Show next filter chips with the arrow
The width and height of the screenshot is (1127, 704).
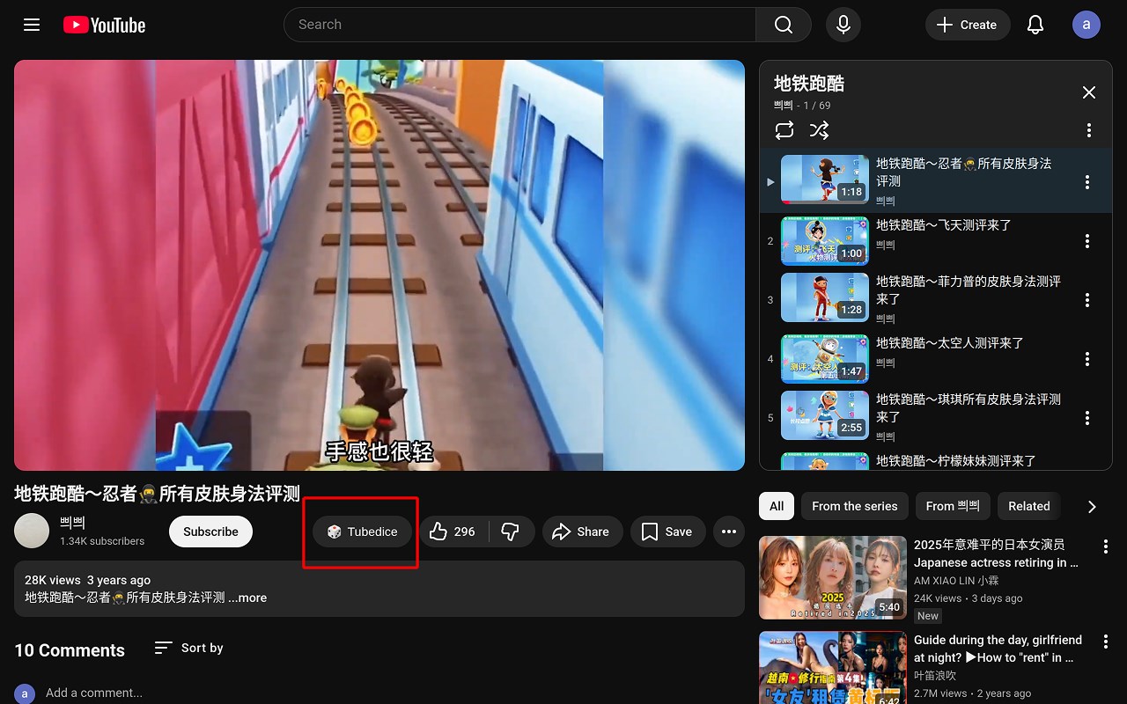[x=1092, y=506]
